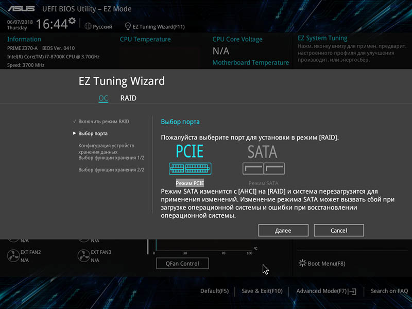This screenshot has height=309, width=412.
Task: Click the EZ System Tuning heading
Action: (x=322, y=38)
